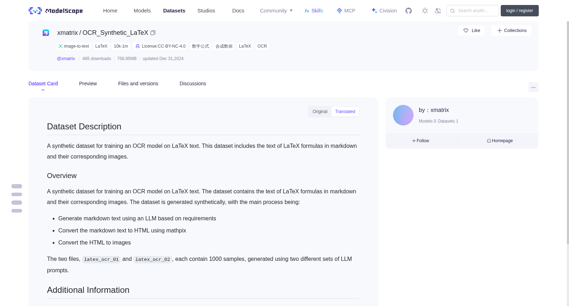This screenshot has width=569, height=306.
Task: Add dataset to Collections
Action: tap(511, 31)
